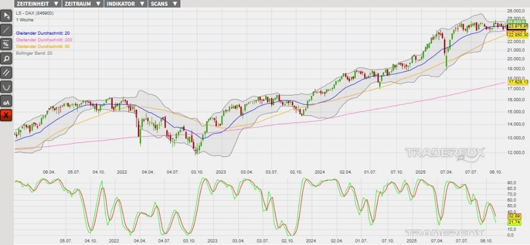Image resolution: width=530 pixels, height=245 pixels.
Task: Click the 32,89 stochastic value label
Action: [515, 216]
